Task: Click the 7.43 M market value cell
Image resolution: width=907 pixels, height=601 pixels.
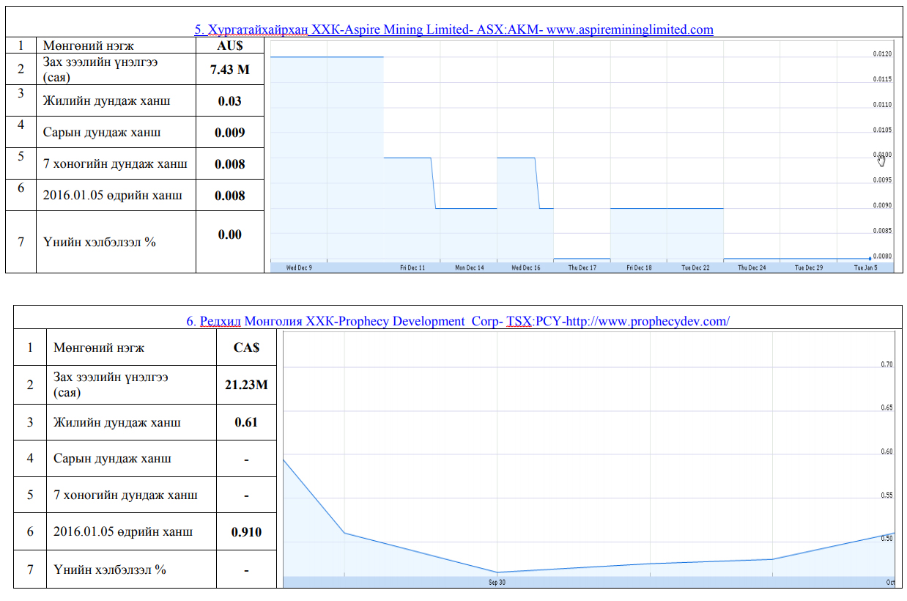Action: (x=229, y=70)
